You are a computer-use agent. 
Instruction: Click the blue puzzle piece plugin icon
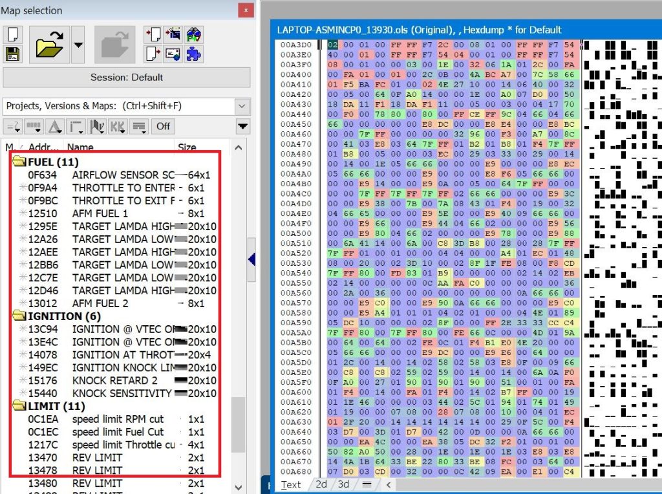tap(193, 54)
